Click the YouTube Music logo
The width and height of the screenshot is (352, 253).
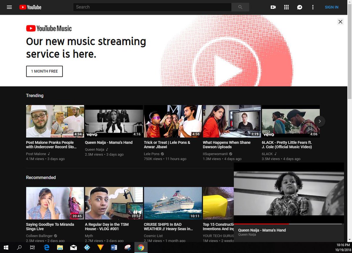pyautogui.click(x=49, y=28)
